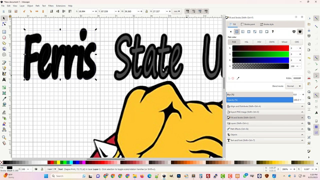Expand Text and Font panel
This screenshot has height=180, width=320.
[x=265, y=140]
